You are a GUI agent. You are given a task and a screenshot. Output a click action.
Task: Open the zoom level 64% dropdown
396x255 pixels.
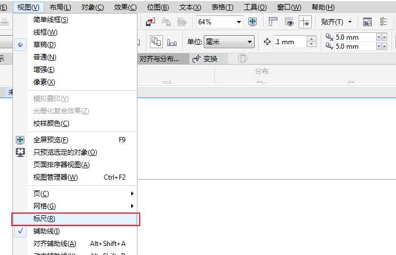click(239, 22)
